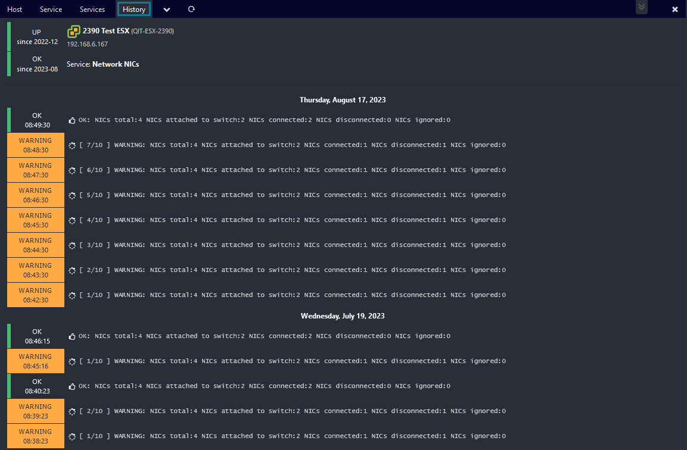Click the VMware ESX host icon
This screenshot has width=687, height=450.
pyautogui.click(x=74, y=30)
